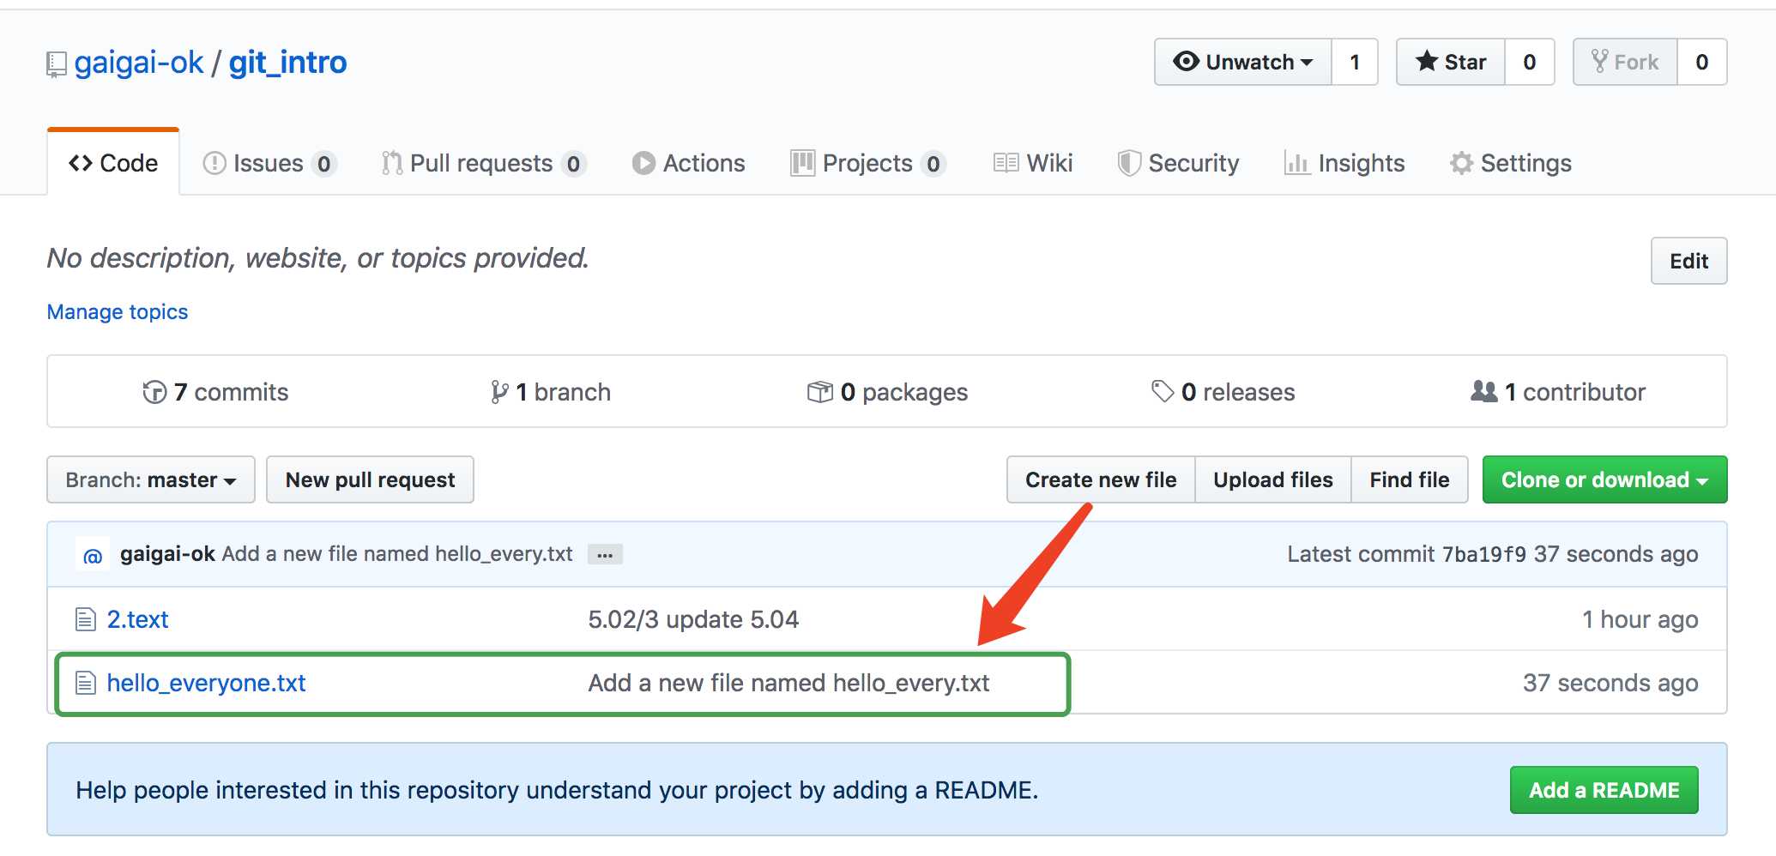Click the forks count 0
The height and width of the screenshot is (856, 1776).
pyautogui.click(x=1702, y=62)
